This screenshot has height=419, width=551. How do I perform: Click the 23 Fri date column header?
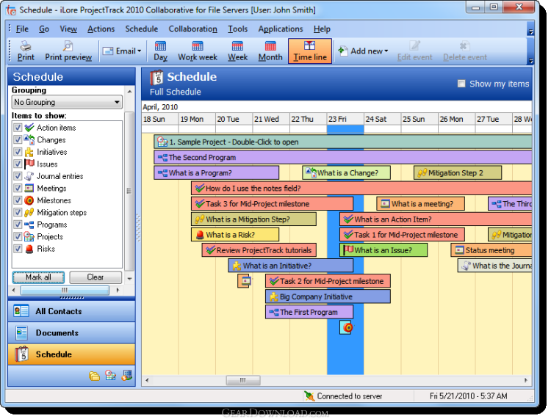pyautogui.click(x=345, y=120)
